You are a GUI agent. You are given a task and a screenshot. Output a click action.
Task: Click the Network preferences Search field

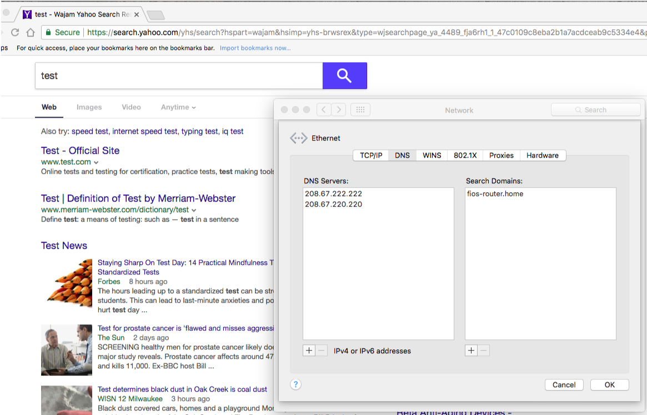click(x=595, y=110)
